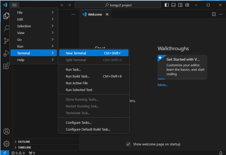Toggle the bottom panel layout button
The height and width of the screenshot is (155, 226).
point(173,5)
